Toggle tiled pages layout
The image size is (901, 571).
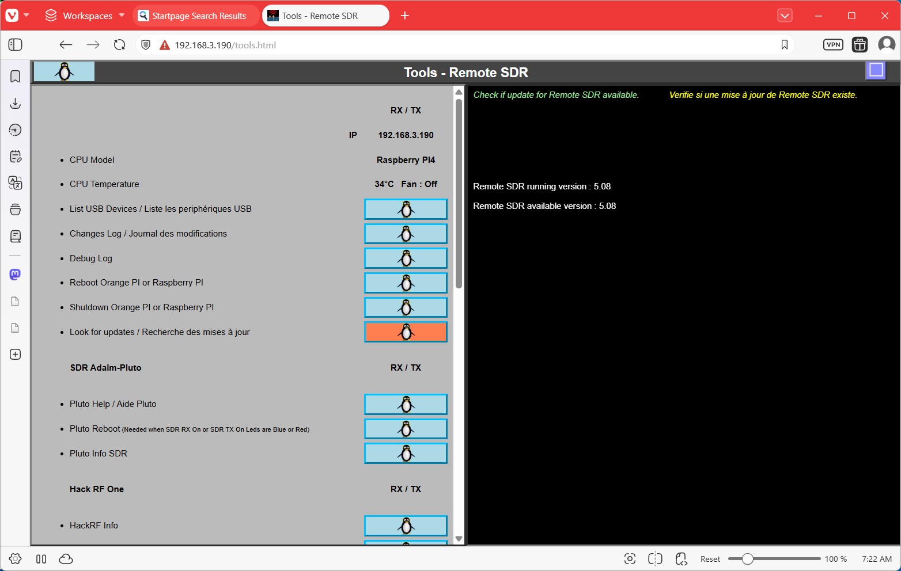(x=41, y=559)
